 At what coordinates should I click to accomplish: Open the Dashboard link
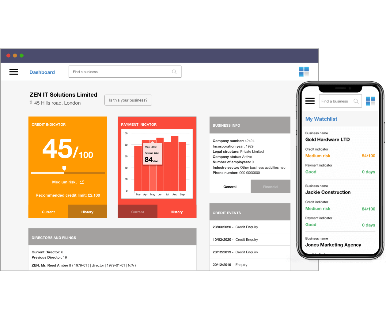[42, 72]
